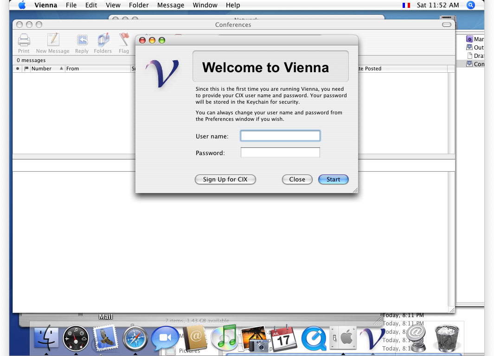The width and height of the screenshot is (494, 356).
Task: Compose with the New Message icon
Action: 53,40
